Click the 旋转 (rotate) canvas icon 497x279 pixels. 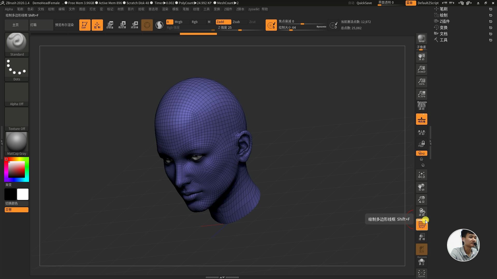[x=421, y=212]
